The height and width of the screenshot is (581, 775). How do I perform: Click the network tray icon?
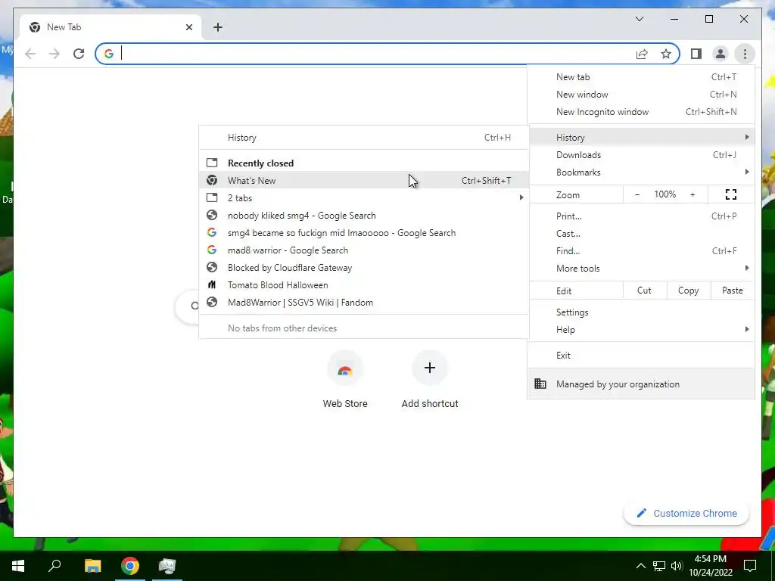pos(659,566)
